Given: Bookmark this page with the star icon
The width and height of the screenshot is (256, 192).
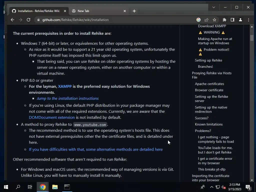Looking at the screenshot, I should [214, 20].
